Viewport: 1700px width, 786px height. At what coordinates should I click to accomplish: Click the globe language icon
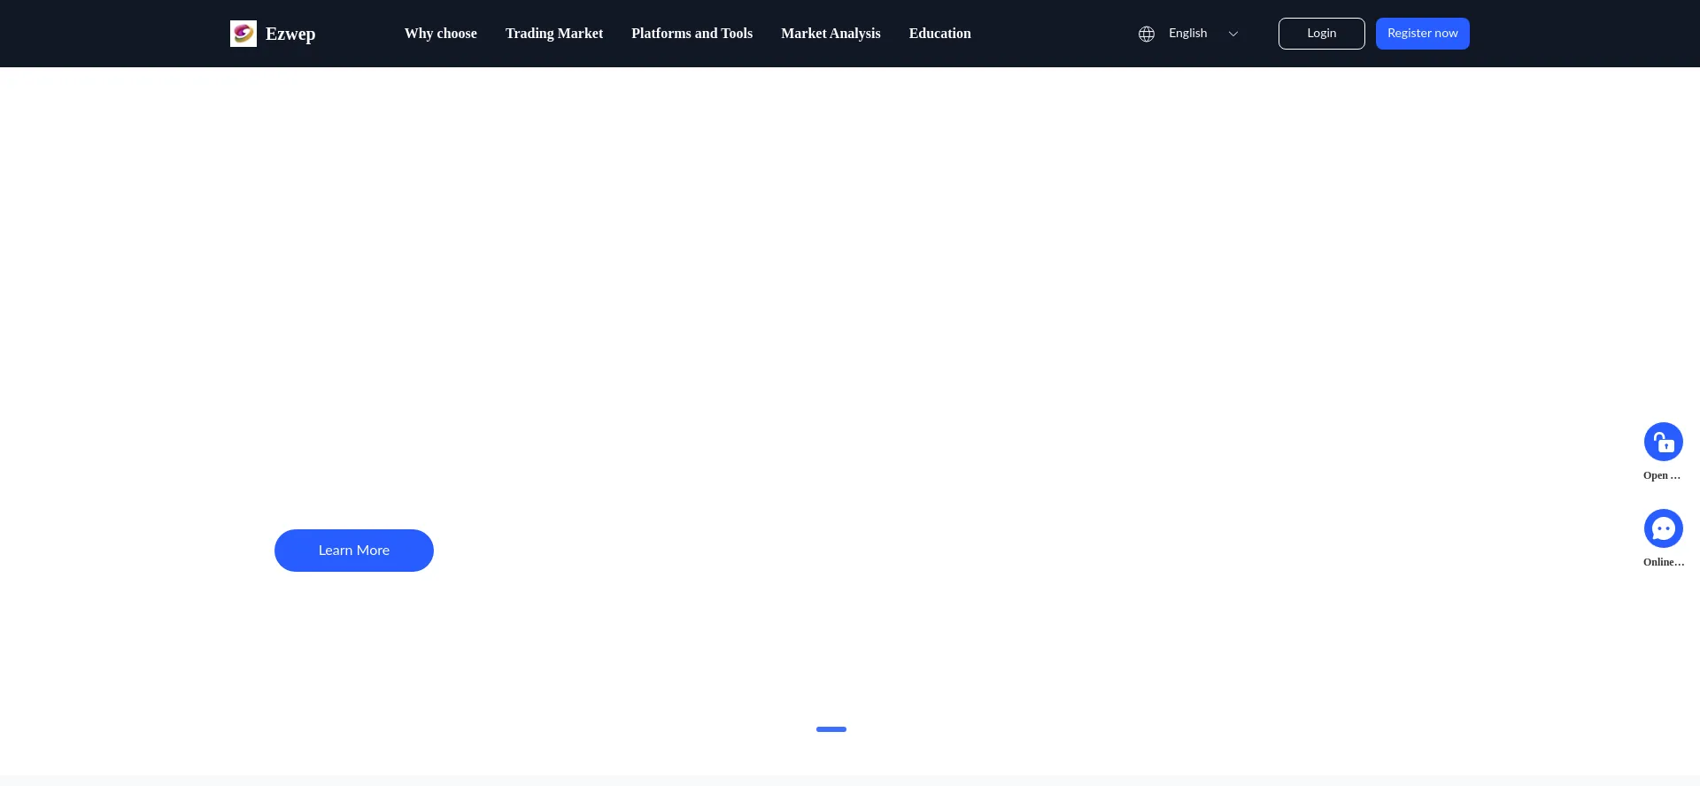click(1147, 34)
